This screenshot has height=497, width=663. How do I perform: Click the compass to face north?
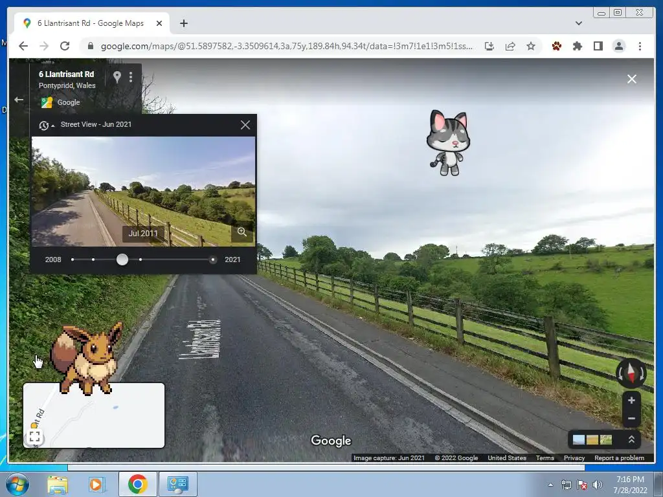[631, 373]
